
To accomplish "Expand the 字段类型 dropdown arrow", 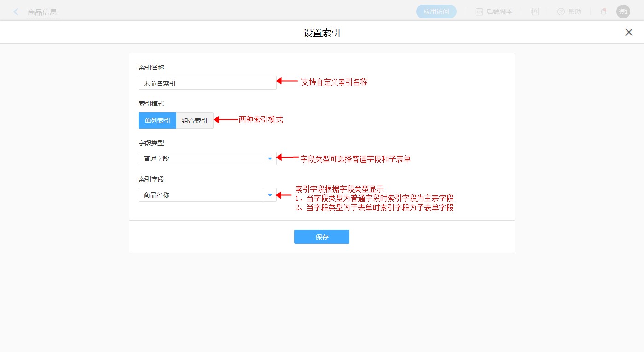I will pos(270,158).
